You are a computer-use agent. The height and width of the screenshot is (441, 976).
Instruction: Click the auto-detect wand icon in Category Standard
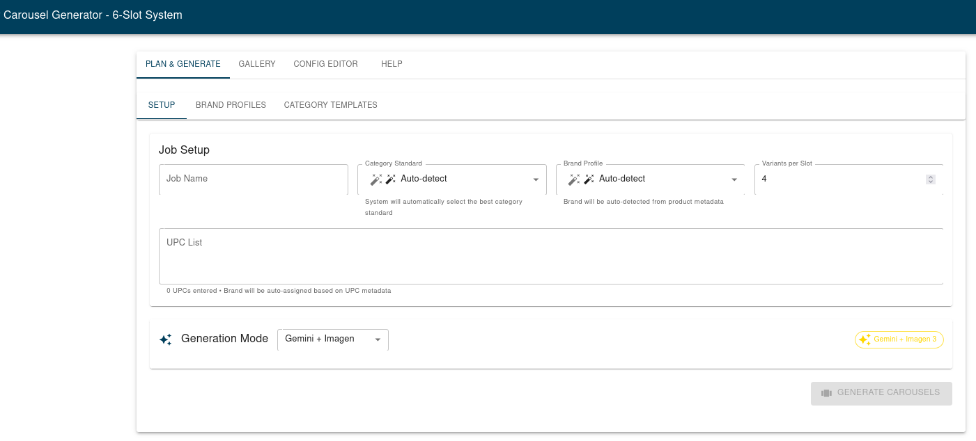click(376, 179)
